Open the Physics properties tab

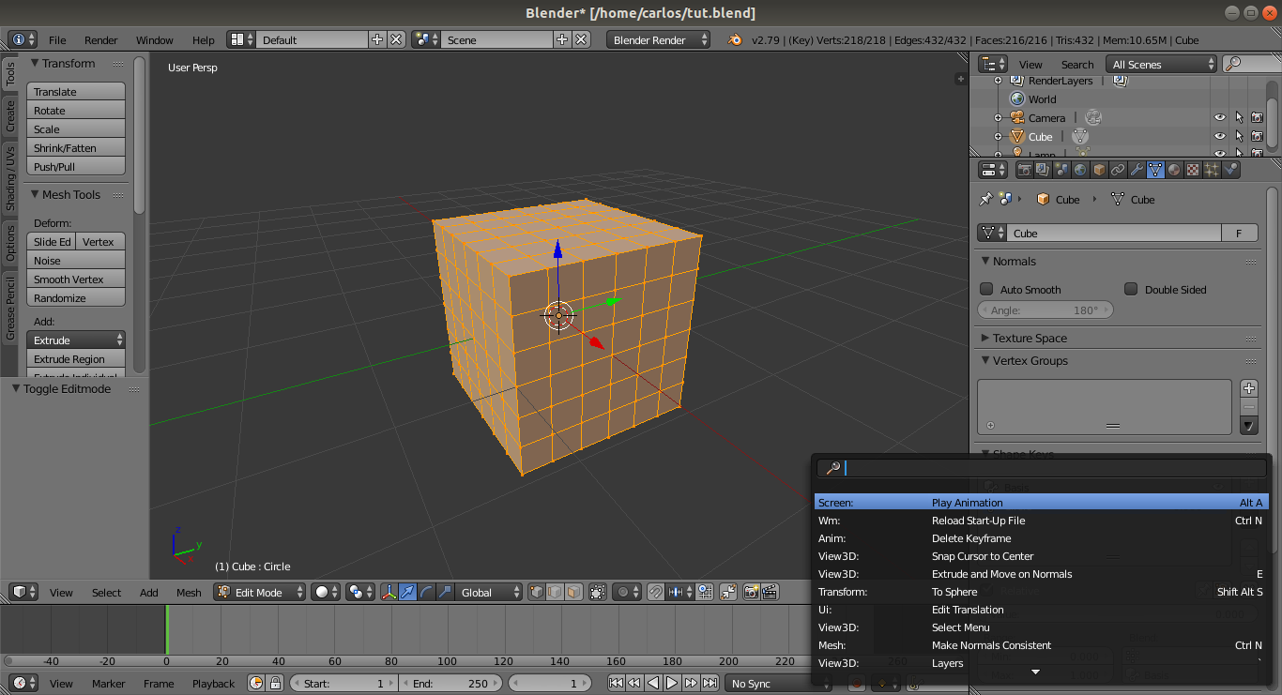point(1230,170)
